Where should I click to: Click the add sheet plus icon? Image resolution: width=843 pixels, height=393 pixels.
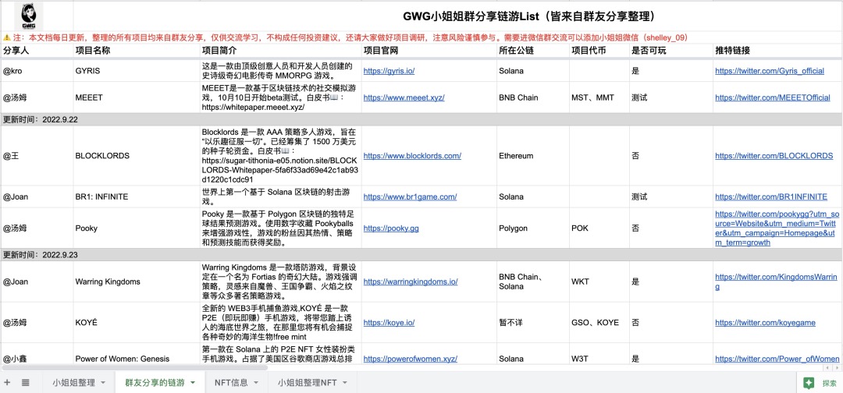pos(8,382)
